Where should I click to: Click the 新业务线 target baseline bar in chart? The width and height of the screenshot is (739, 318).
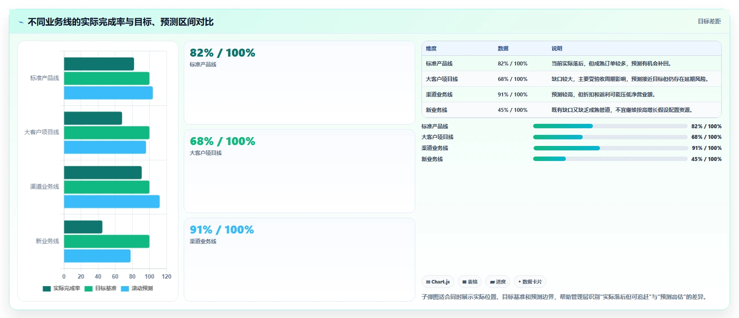(x=107, y=241)
